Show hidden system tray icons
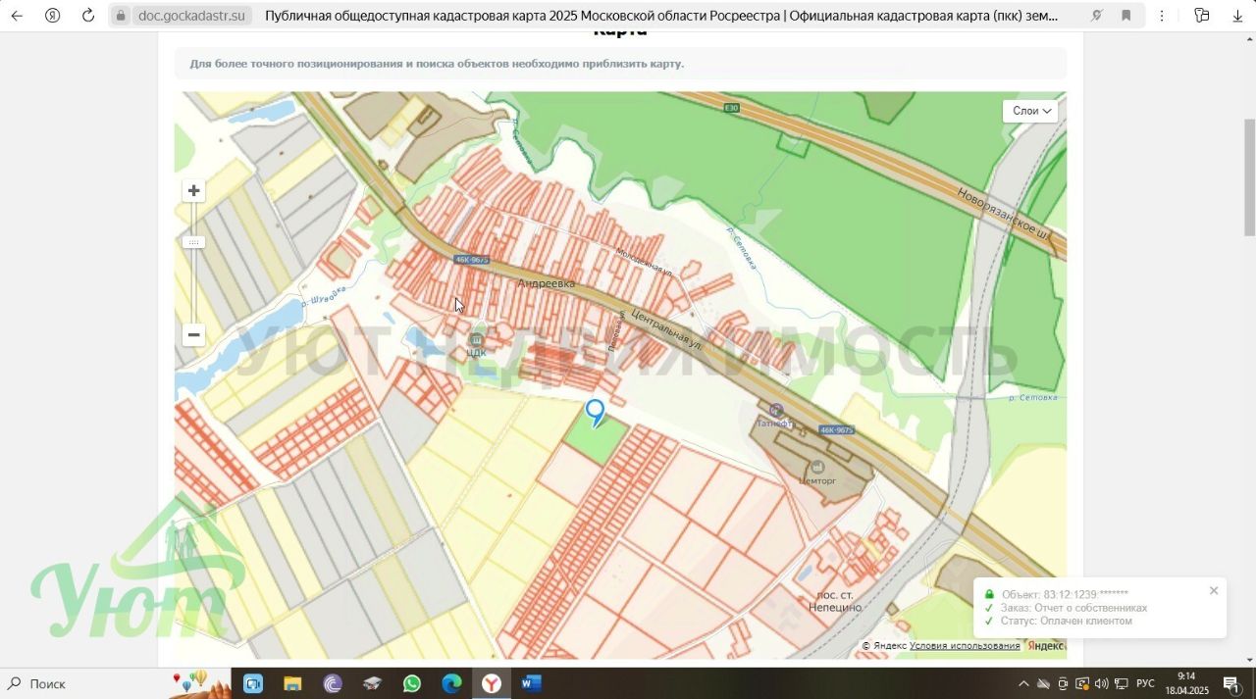This screenshot has width=1256, height=699. click(x=1023, y=683)
